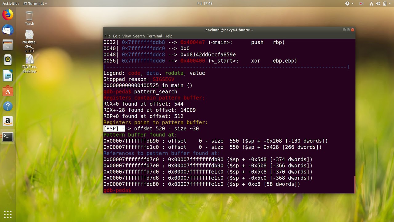Minimize the terminal window

(344, 30)
